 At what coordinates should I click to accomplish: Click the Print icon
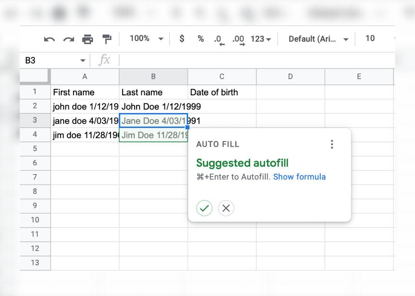click(x=88, y=39)
